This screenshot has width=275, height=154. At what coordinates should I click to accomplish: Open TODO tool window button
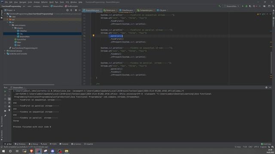tap(53, 144)
